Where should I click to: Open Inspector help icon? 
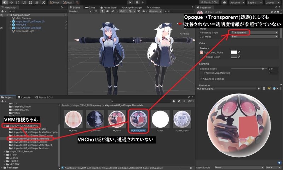click(272, 12)
